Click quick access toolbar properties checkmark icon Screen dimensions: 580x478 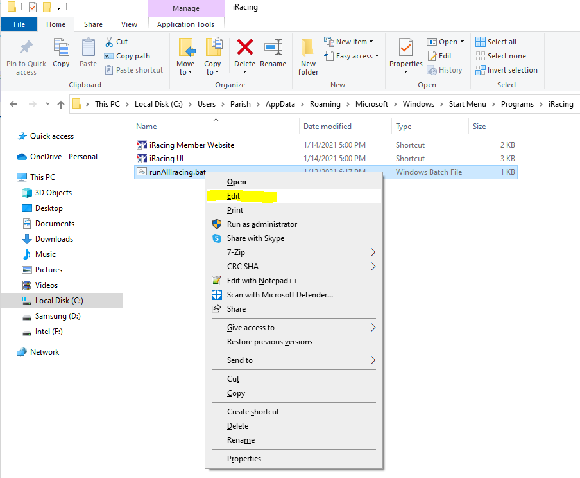(x=33, y=6)
